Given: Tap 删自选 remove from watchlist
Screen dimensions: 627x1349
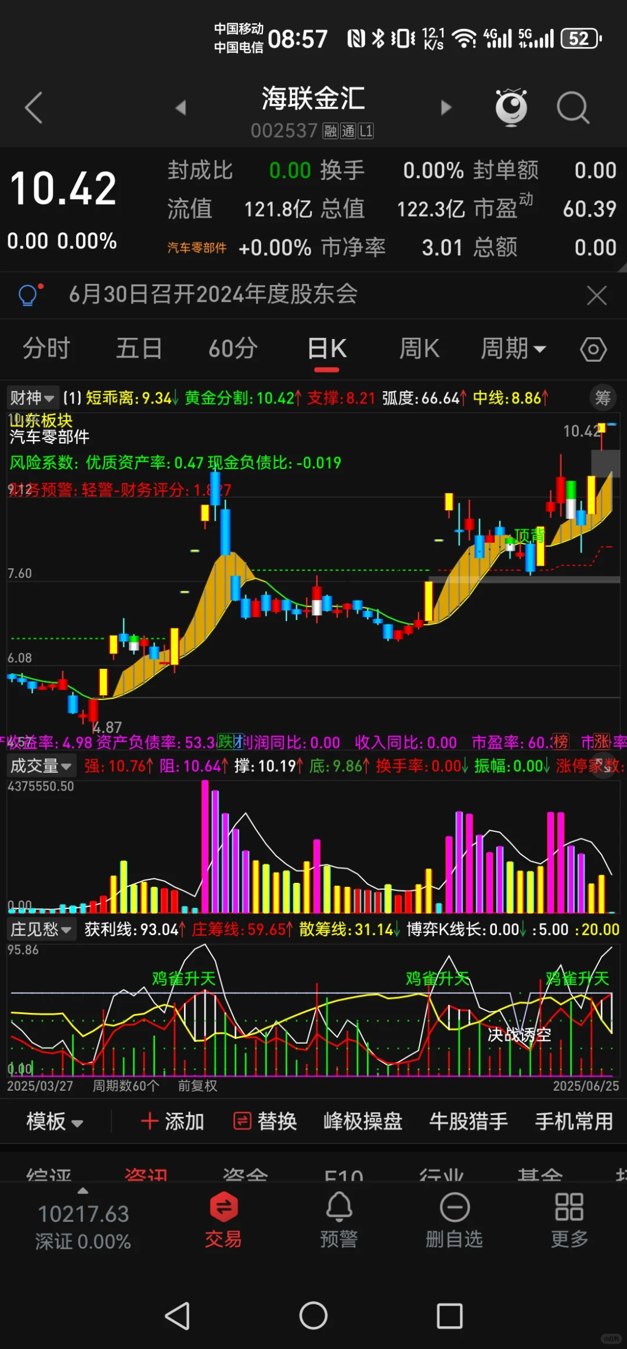Looking at the screenshot, I should coord(455,1221).
